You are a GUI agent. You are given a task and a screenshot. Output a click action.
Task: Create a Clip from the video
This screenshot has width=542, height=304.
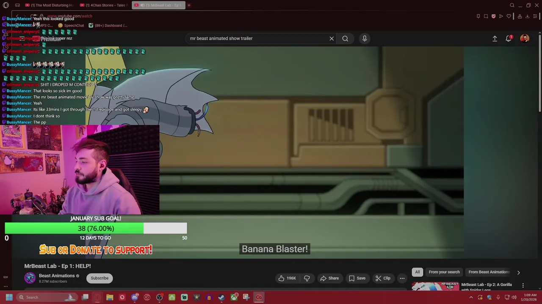(383, 278)
